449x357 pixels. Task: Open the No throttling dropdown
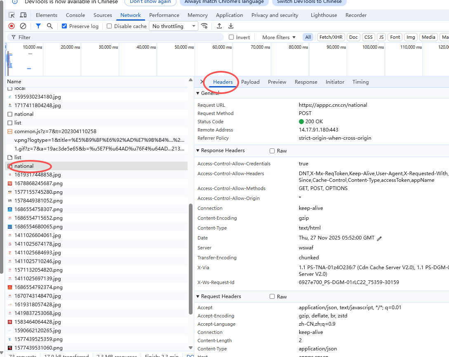click(174, 26)
